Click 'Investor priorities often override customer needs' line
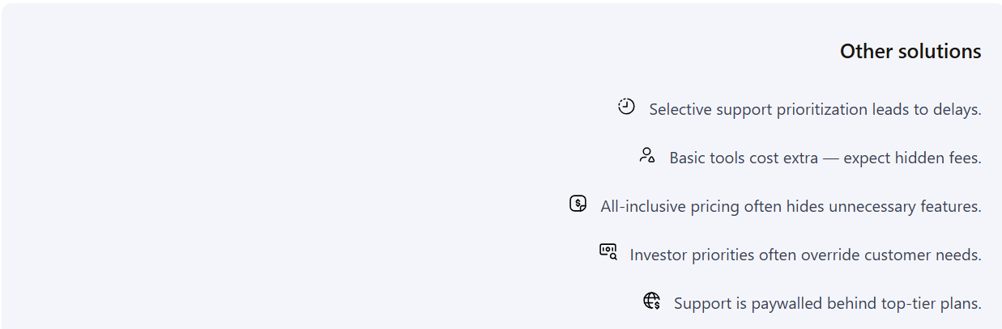 [806, 255]
